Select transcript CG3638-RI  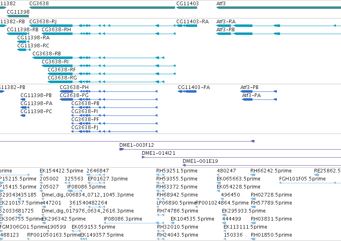pos(109,66)
